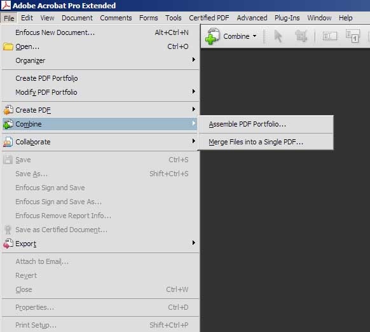Choose the Crop tool icon
The width and height of the screenshot is (370, 332).
pyautogui.click(x=301, y=36)
